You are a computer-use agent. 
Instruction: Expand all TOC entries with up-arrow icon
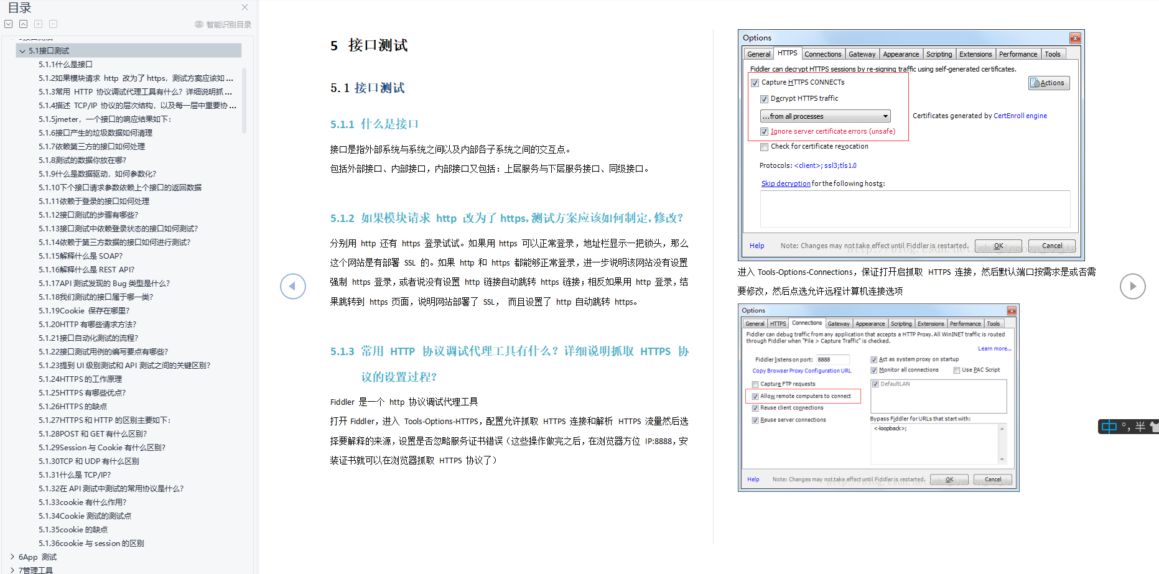(23, 24)
